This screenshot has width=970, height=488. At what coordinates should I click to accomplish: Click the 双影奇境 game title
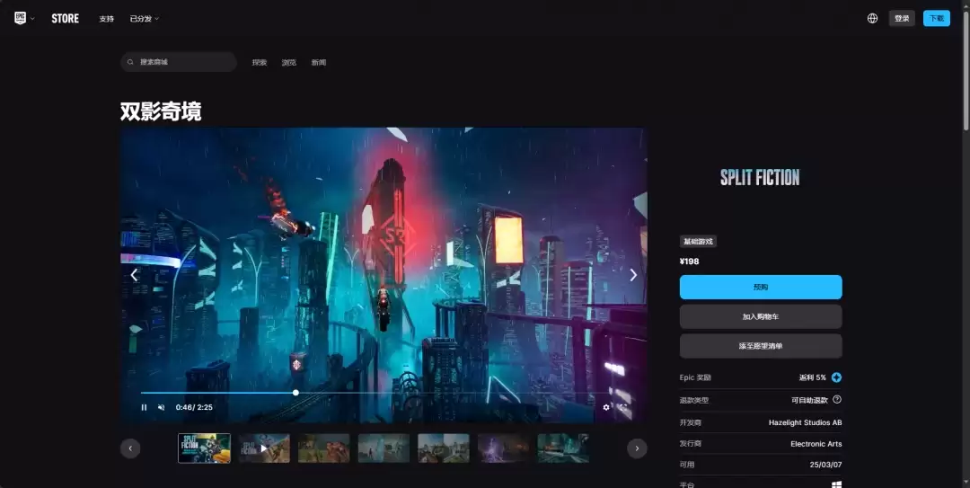click(161, 111)
